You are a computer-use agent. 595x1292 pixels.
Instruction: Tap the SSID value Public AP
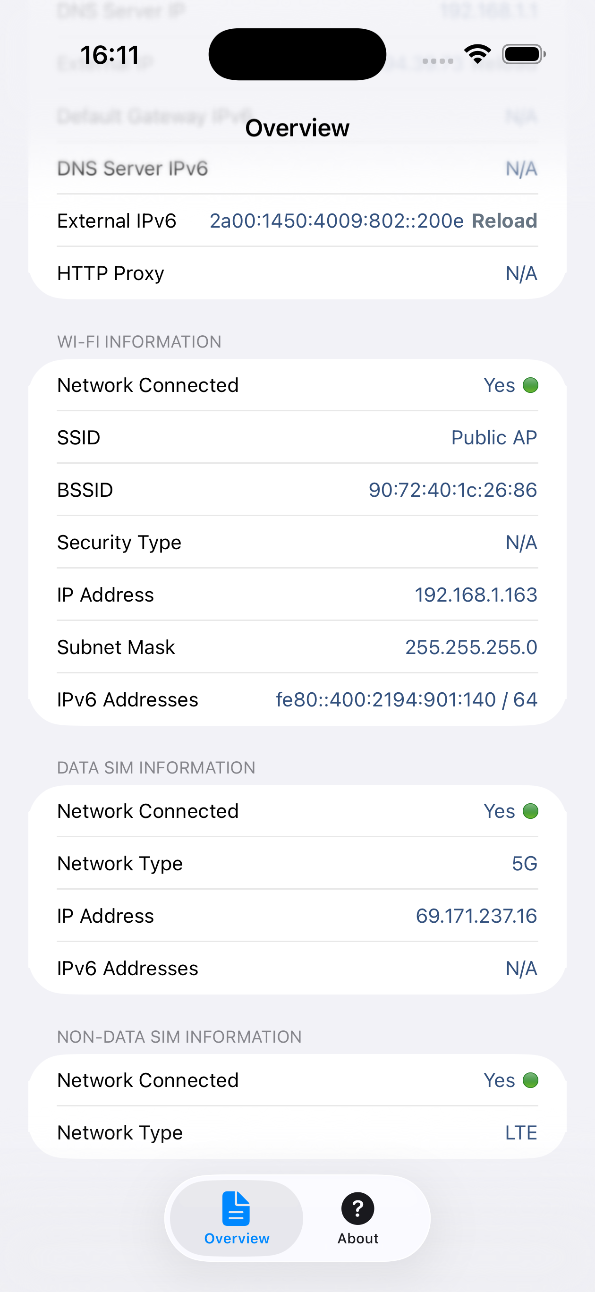[493, 438]
